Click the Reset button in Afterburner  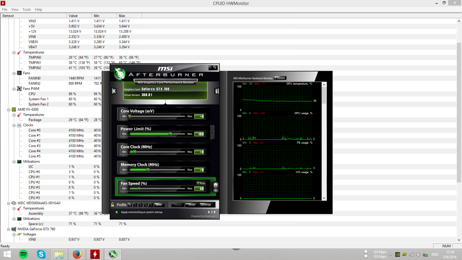191,205
